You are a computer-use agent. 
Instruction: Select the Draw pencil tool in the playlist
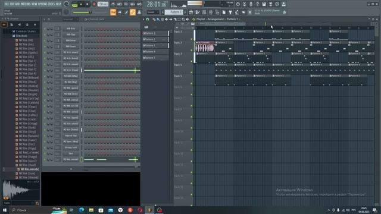click(x=154, y=19)
